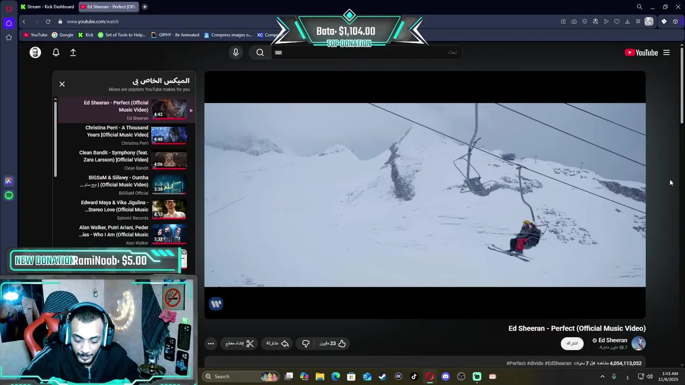The width and height of the screenshot is (685, 385).
Task: Click the Opera tab search magnifier
Action: click(640, 7)
